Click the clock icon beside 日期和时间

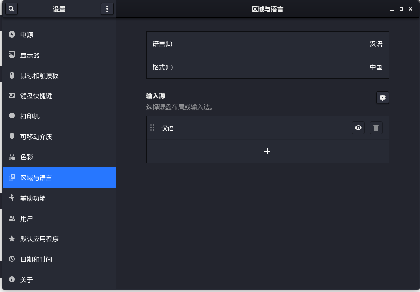click(x=12, y=259)
